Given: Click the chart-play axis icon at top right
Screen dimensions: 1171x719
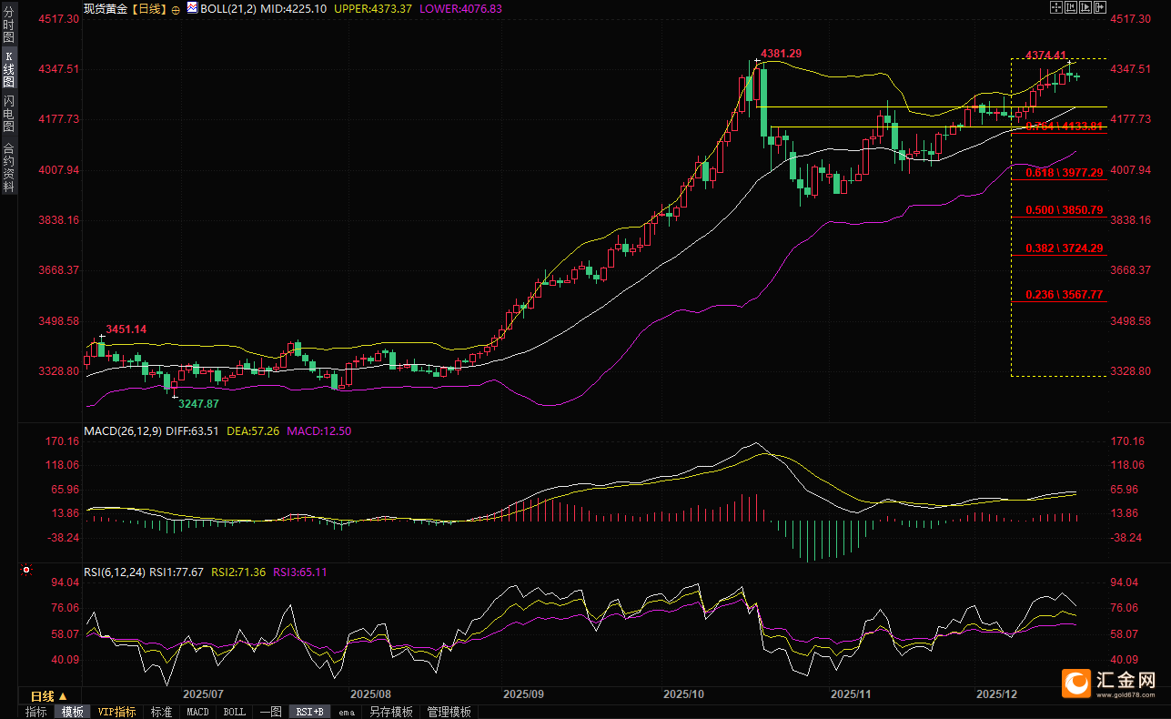Looking at the screenshot, I should pyautogui.click(x=1085, y=7).
